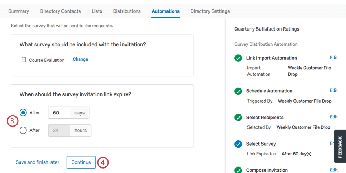The width and height of the screenshot is (346, 173).
Task: Click the 'Quarterly Satisfaction Ratings' heading
Action: click(267, 29)
